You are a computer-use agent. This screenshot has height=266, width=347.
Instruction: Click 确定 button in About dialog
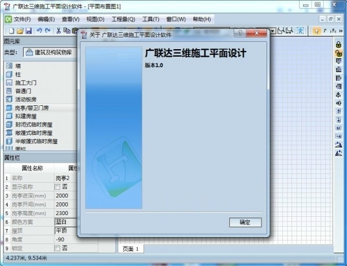tap(245, 223)
